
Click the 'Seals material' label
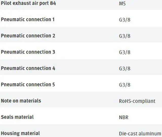17,117
